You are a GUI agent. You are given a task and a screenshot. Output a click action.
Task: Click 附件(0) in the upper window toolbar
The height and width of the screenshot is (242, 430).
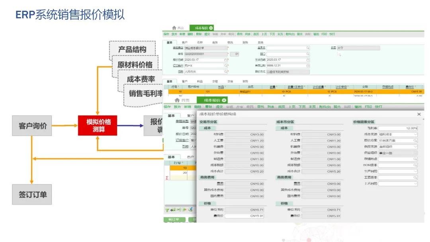pyautogui.click(x=290, y=34)
